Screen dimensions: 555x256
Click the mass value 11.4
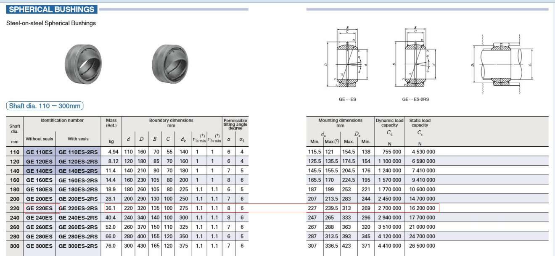111,171
